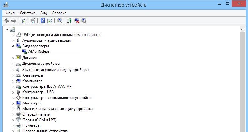
Task: Expand DVD-дисководы и дисководы компакт-дисков
Action: [x=13, y=35]
